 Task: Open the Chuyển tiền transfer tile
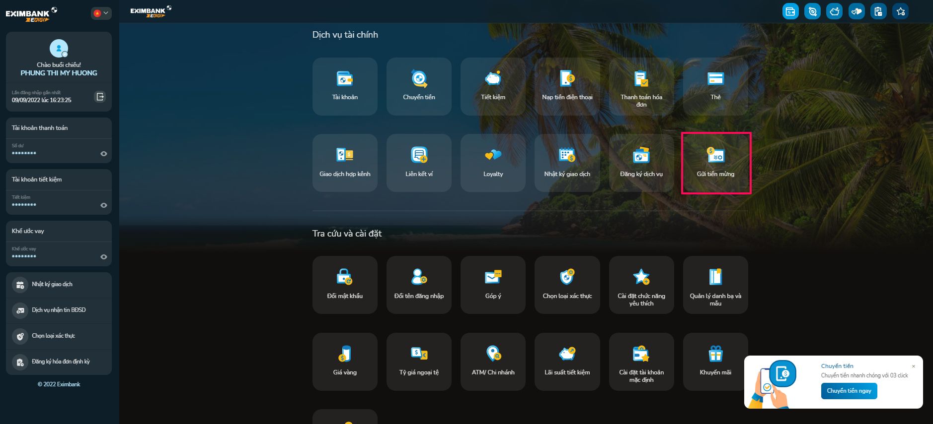click(x=419, y=86)
